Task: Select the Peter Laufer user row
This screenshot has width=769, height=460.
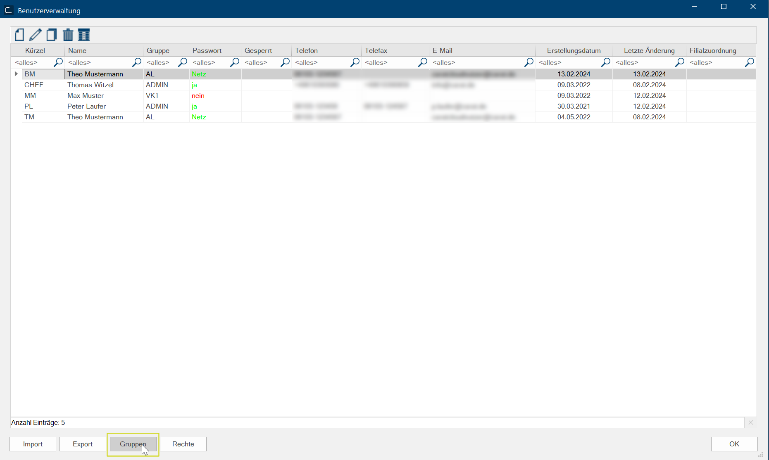Action: click(x=86, y=106)
